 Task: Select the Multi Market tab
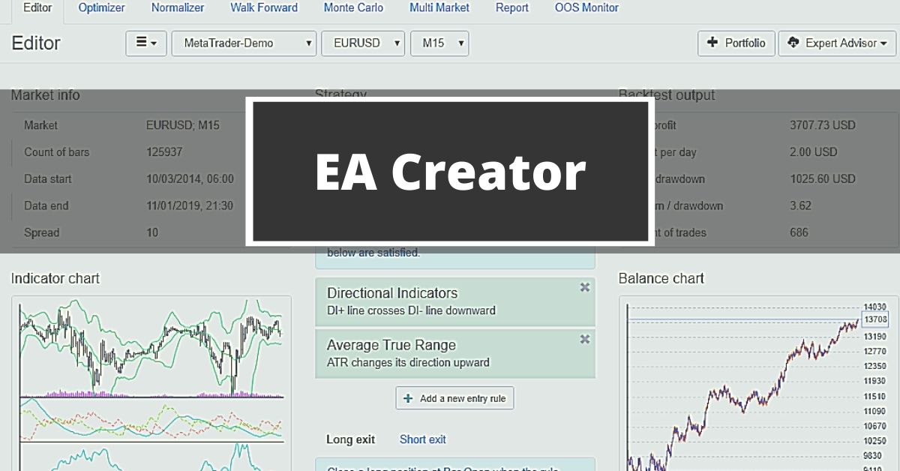click(x=439, y=7)
